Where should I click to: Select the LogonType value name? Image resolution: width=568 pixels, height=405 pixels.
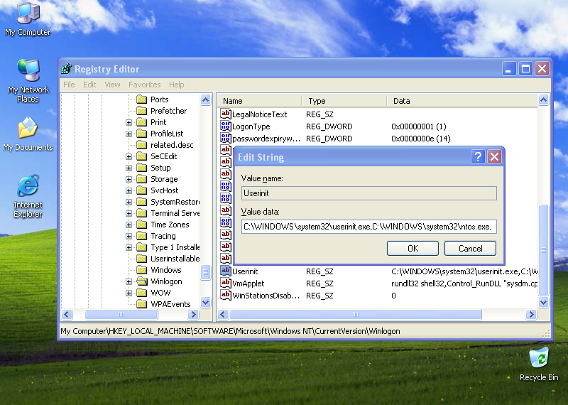pyautogui.click(x=251, y=126)
